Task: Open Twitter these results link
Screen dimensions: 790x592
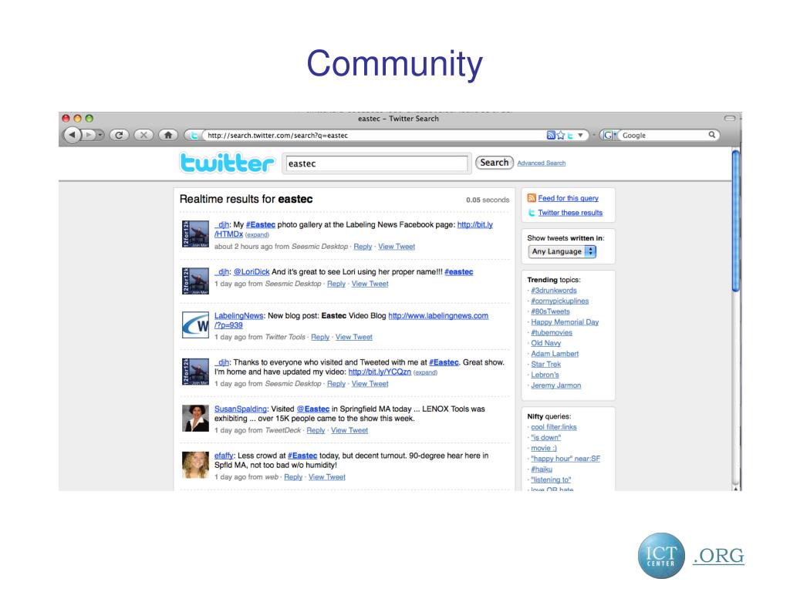Action: pos(570,213)
